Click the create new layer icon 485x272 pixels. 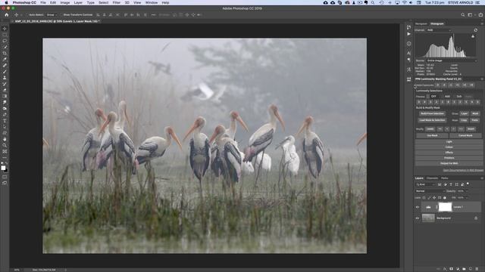coord(471,269)
